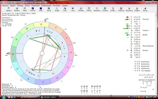Open the История toolbar icon

pos(17,9)
